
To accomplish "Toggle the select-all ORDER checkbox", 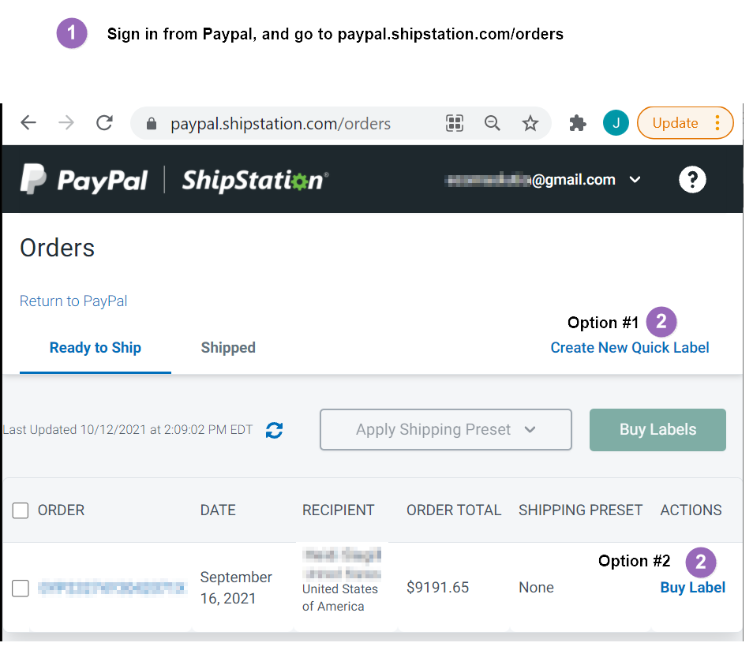I will point(21,510).
